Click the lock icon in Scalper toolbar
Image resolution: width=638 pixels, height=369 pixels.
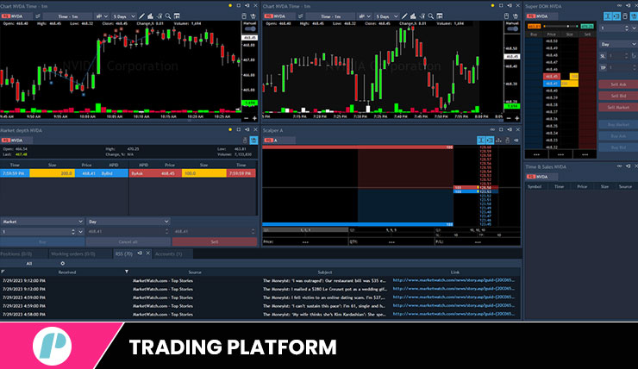508,141
